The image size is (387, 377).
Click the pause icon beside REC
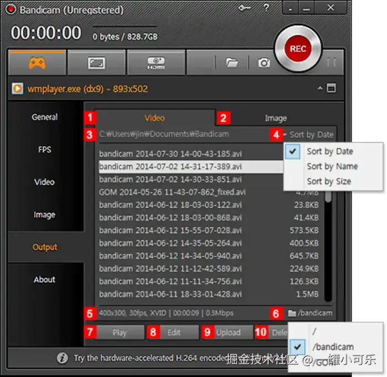[x=332, y=62]
